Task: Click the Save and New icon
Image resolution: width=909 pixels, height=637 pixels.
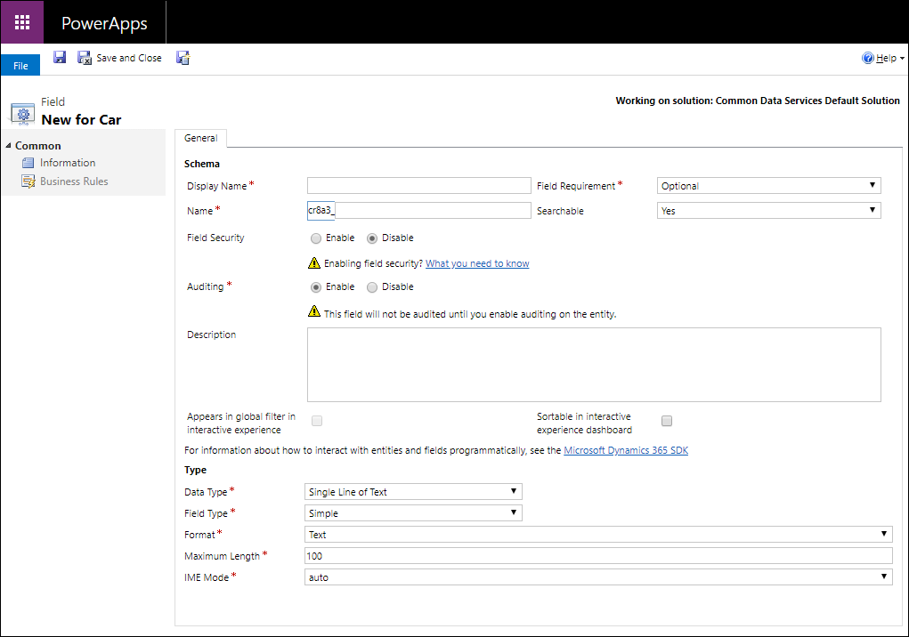Action: [x=183, y=57]
